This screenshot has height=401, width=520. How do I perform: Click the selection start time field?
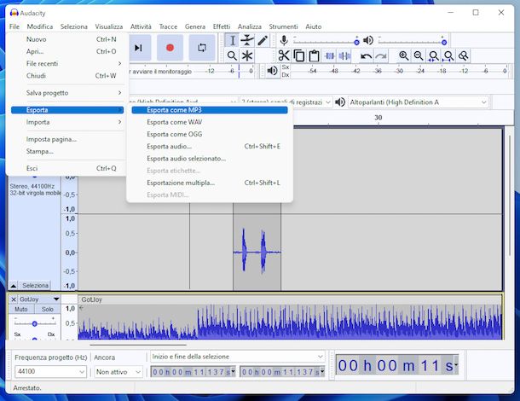coord(194,372)
